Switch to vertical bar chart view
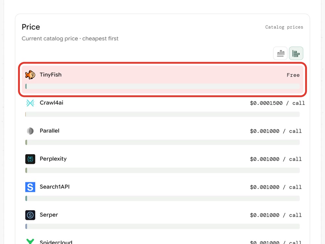 click(280, 53)
